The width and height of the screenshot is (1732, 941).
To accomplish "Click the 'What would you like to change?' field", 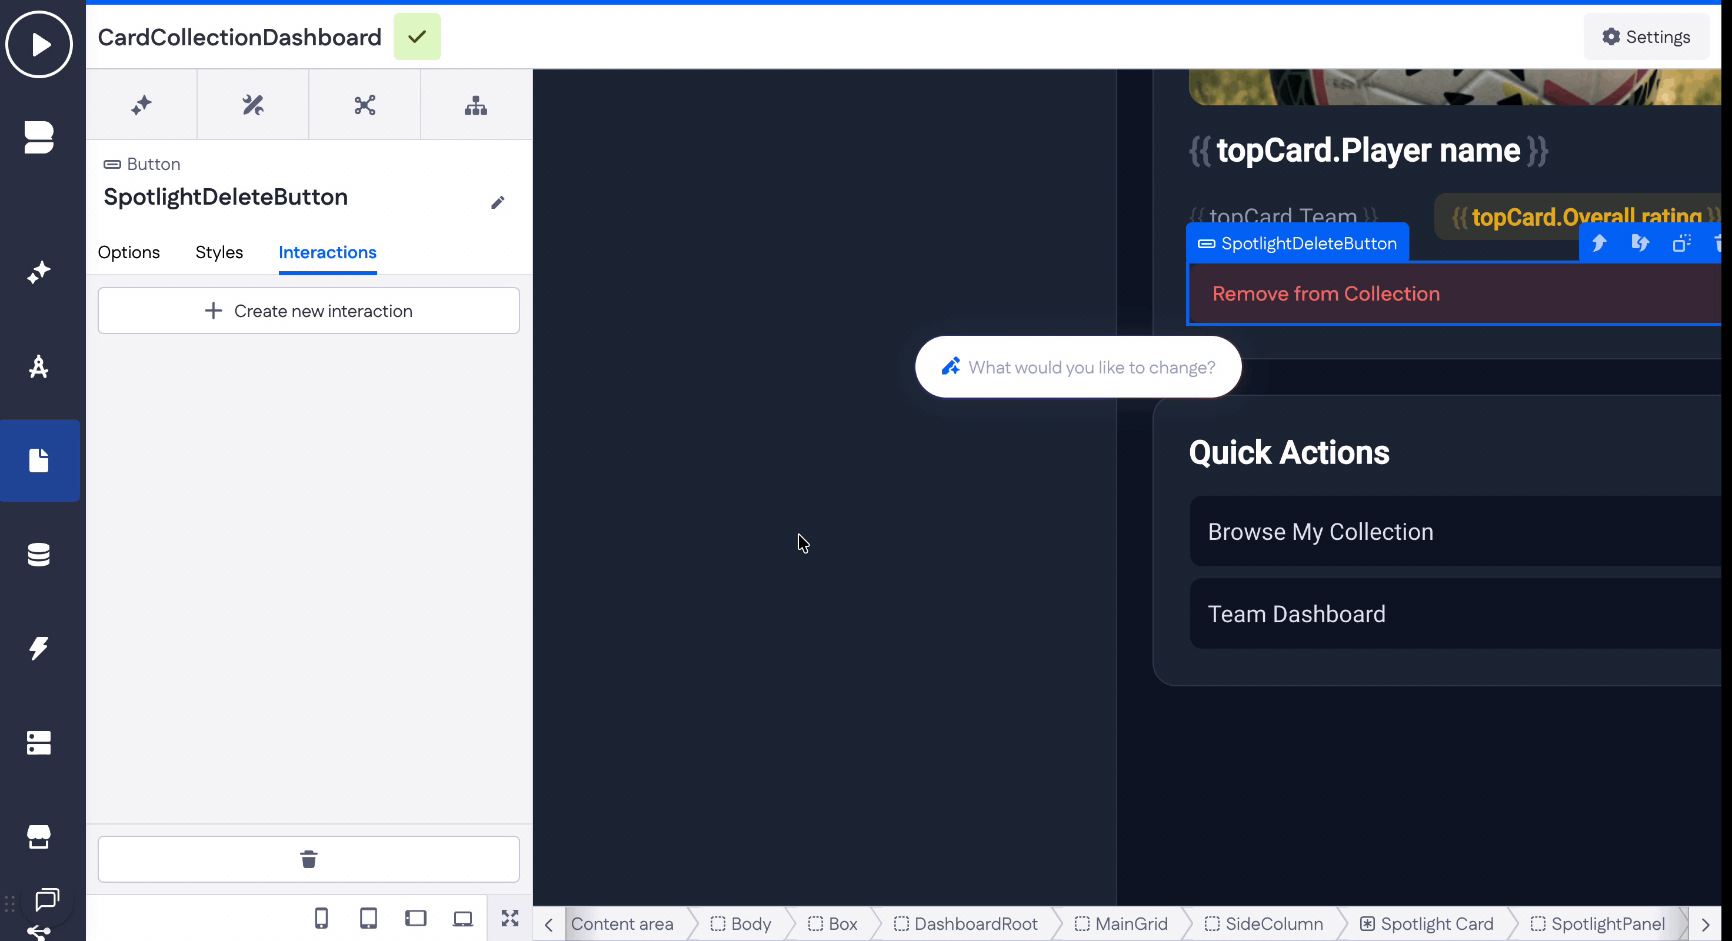I will (x=1078, y=367).
